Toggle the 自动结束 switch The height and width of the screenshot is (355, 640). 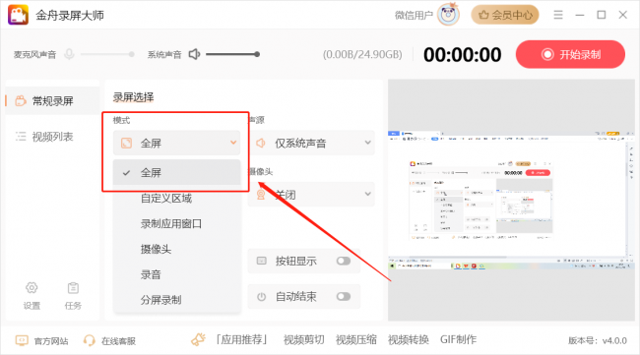[x=344, y=296]
